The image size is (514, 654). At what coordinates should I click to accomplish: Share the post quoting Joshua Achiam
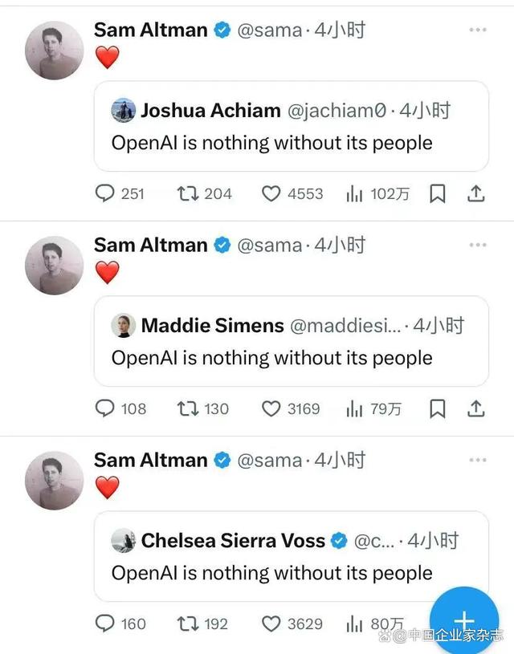(x=475, y=193)
